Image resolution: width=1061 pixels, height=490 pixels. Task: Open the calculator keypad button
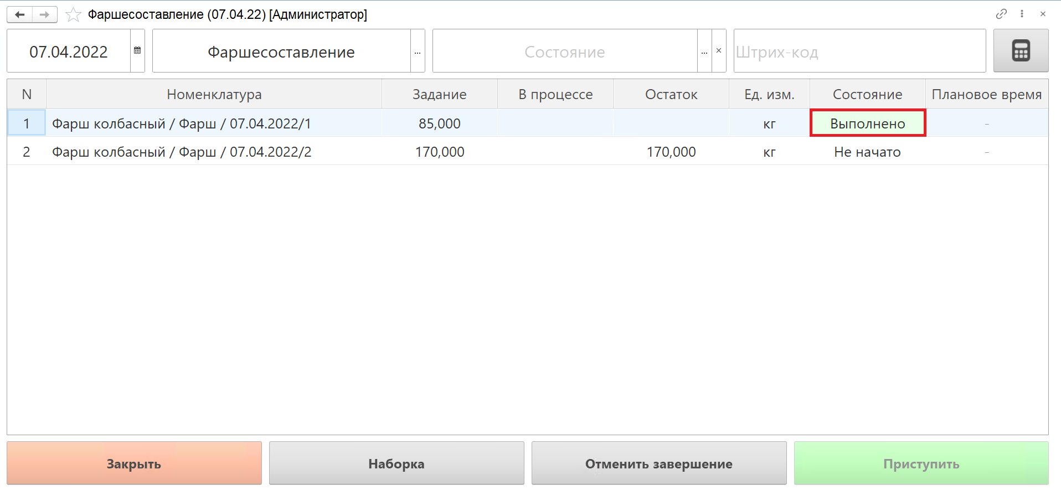[1021, 51]
